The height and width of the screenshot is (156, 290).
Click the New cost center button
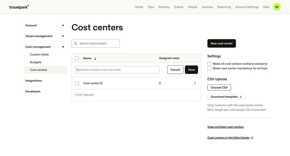tap(221, 44)
